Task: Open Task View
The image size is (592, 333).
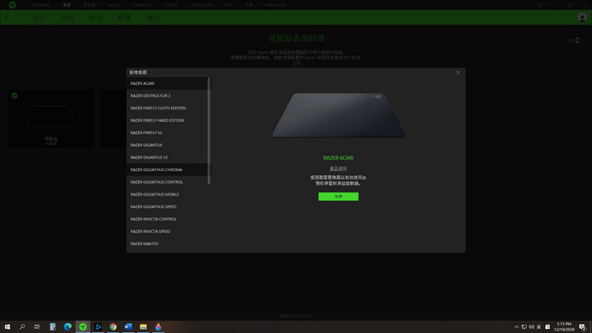Action: coord(37,326)
